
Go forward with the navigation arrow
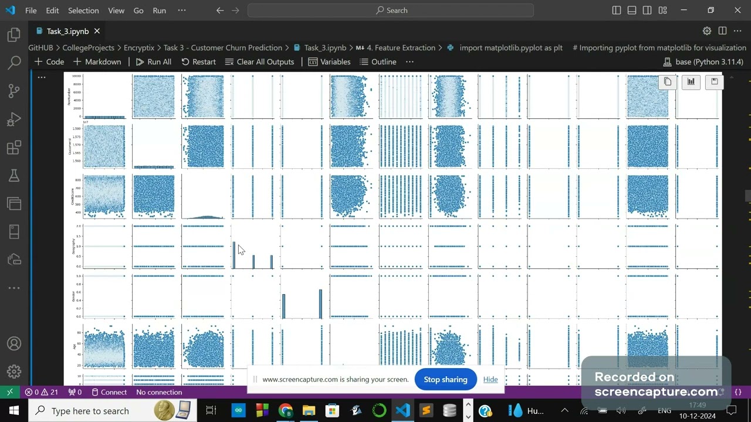pos(235,11)
